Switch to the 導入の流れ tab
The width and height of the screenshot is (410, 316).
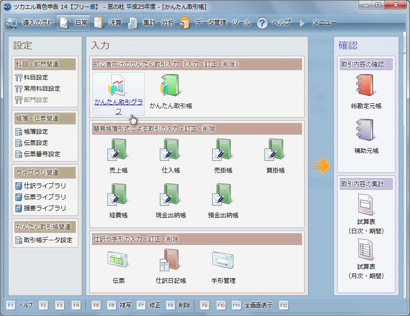coord(29,23)
